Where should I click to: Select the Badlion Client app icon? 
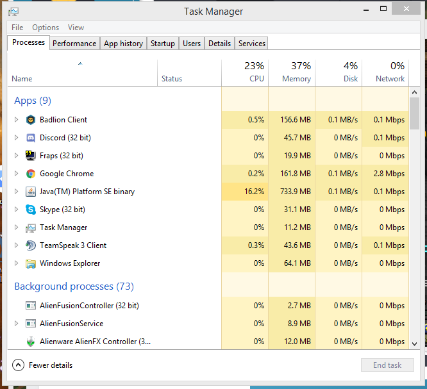31,120
